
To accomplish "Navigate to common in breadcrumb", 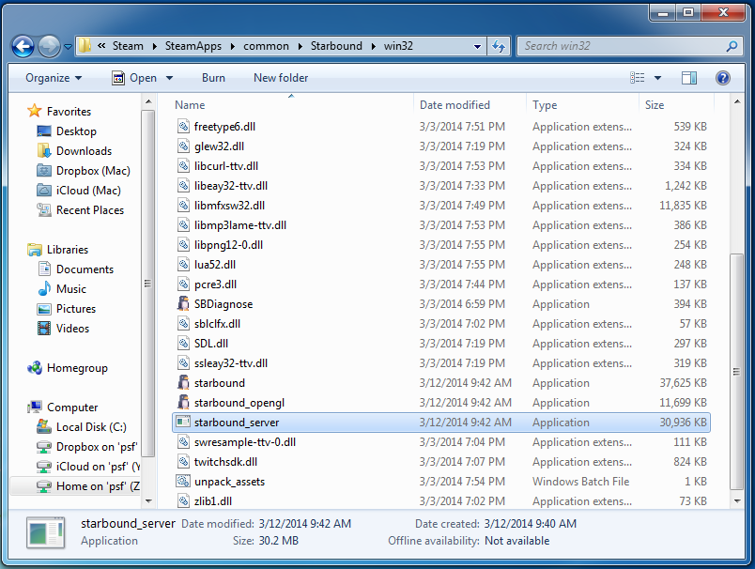I will tap(266, 46).
